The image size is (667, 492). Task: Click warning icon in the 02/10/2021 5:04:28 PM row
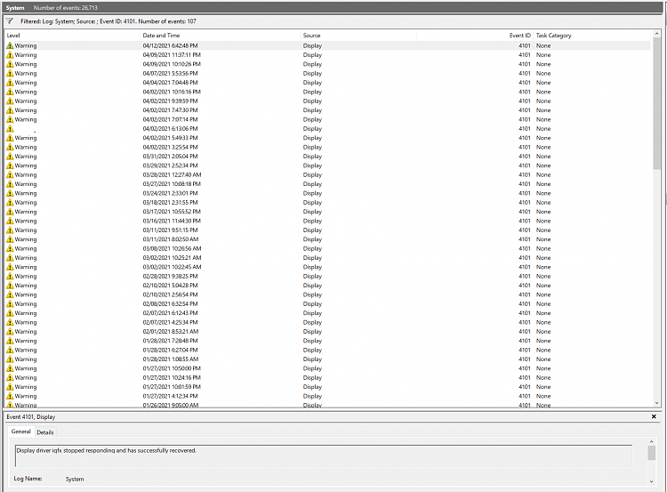click(10, 286)
